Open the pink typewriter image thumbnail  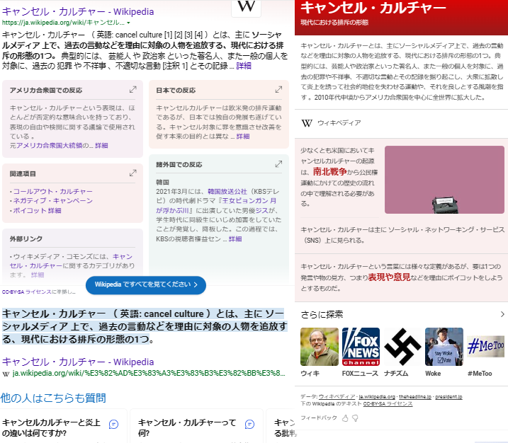point(444,180)
